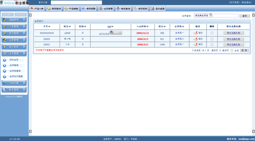Viewport: 255px width, 141px height.
Task: Focus the 官方公告 input field
Action: click(x=76, y=3)
